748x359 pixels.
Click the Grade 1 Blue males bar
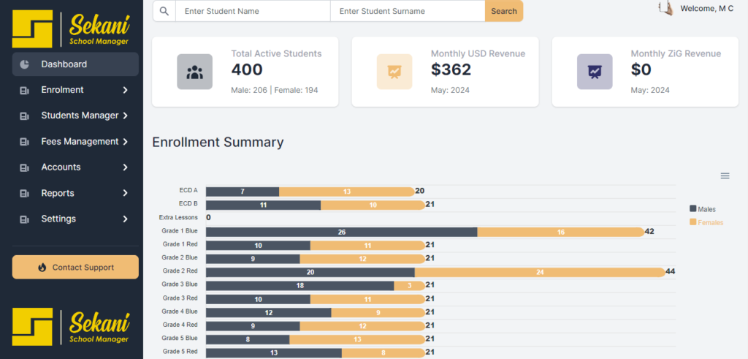click(x=341, y=232)
